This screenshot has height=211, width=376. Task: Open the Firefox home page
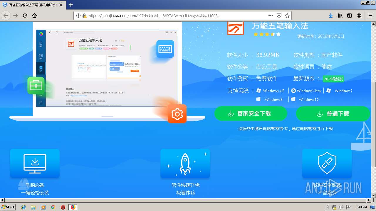pos(34,16)
